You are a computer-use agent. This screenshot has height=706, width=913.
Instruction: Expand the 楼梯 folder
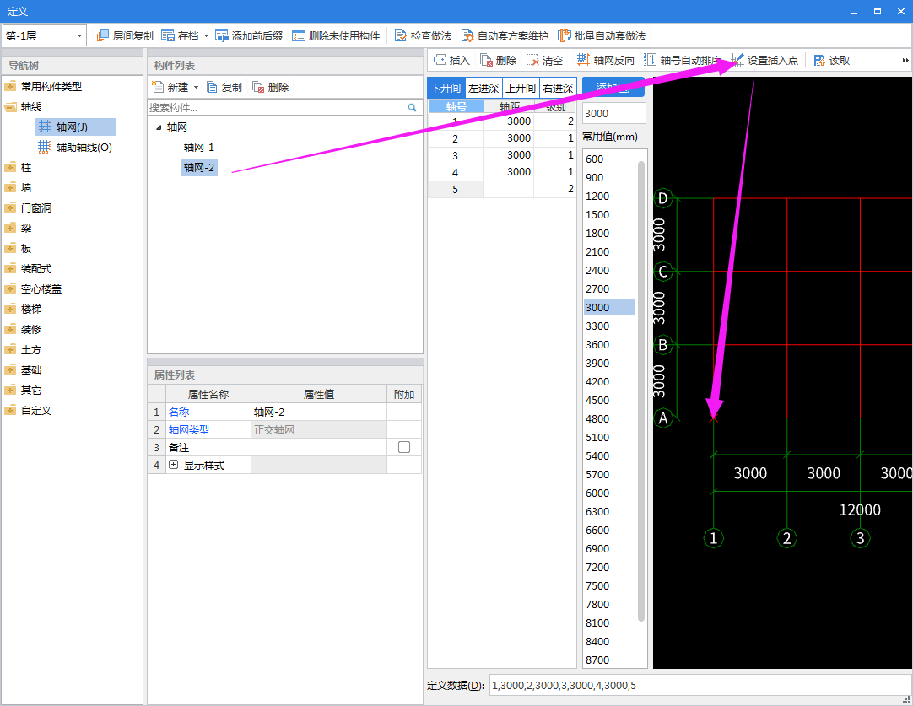point(10,309)
